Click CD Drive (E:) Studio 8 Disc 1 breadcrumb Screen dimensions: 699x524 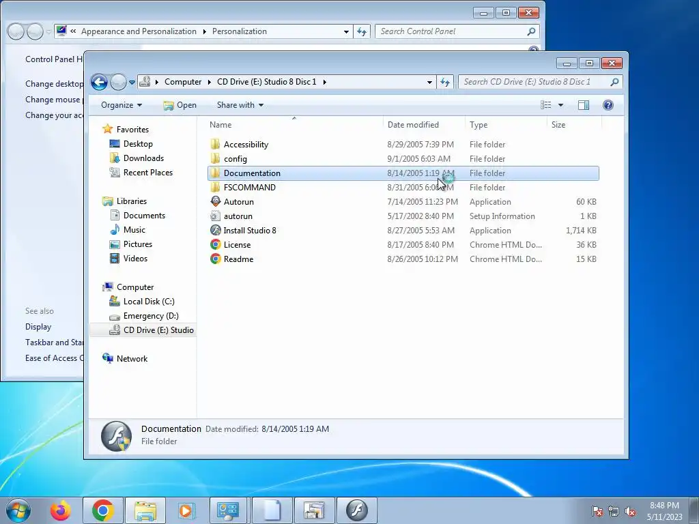tap(267, 82)
